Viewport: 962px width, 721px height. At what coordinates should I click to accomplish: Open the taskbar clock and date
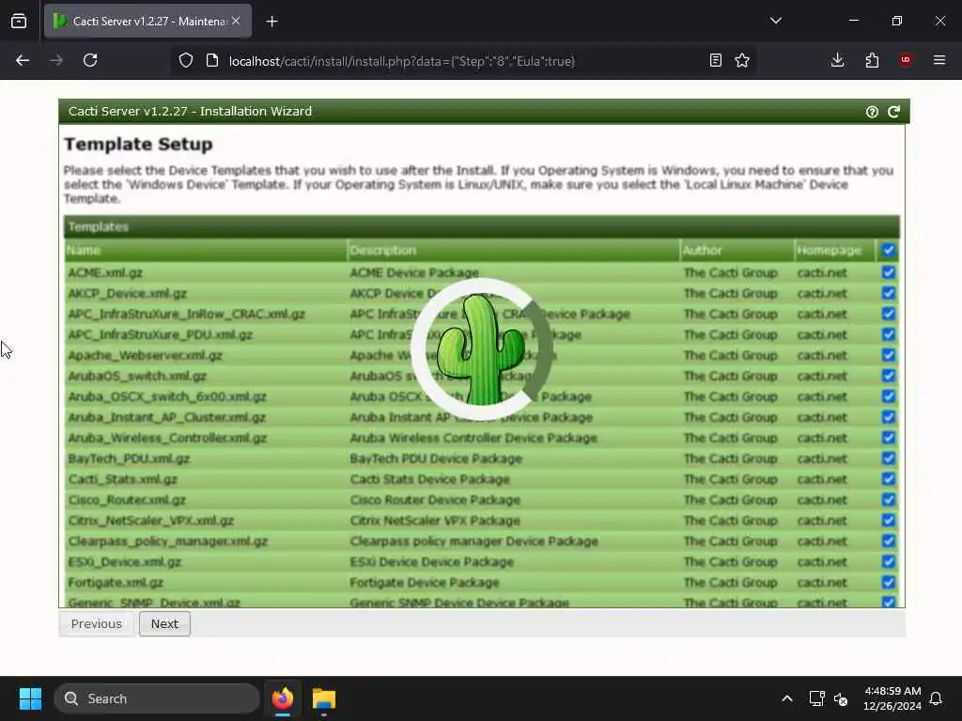(x=892, y=698)
